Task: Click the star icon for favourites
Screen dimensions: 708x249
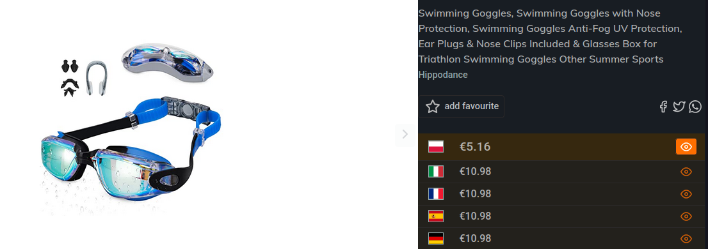Action: point(433,107)
